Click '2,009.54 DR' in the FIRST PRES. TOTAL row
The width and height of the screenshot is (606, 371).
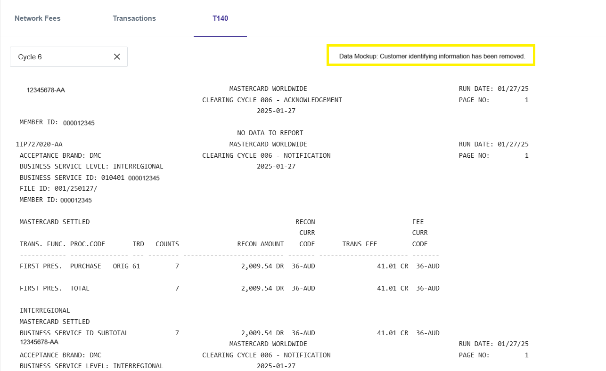(262, 288)
